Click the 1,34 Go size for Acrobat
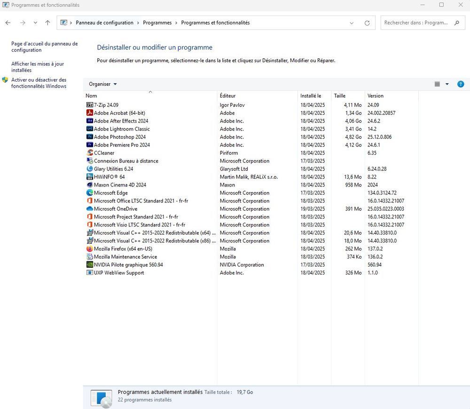 click(353, 113)
